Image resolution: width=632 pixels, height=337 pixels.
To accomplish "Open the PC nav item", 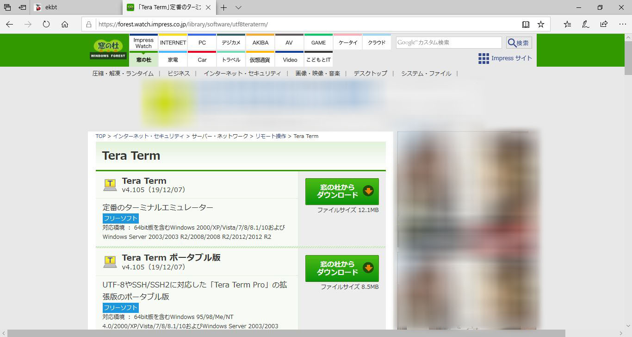I will click(202, 43).
